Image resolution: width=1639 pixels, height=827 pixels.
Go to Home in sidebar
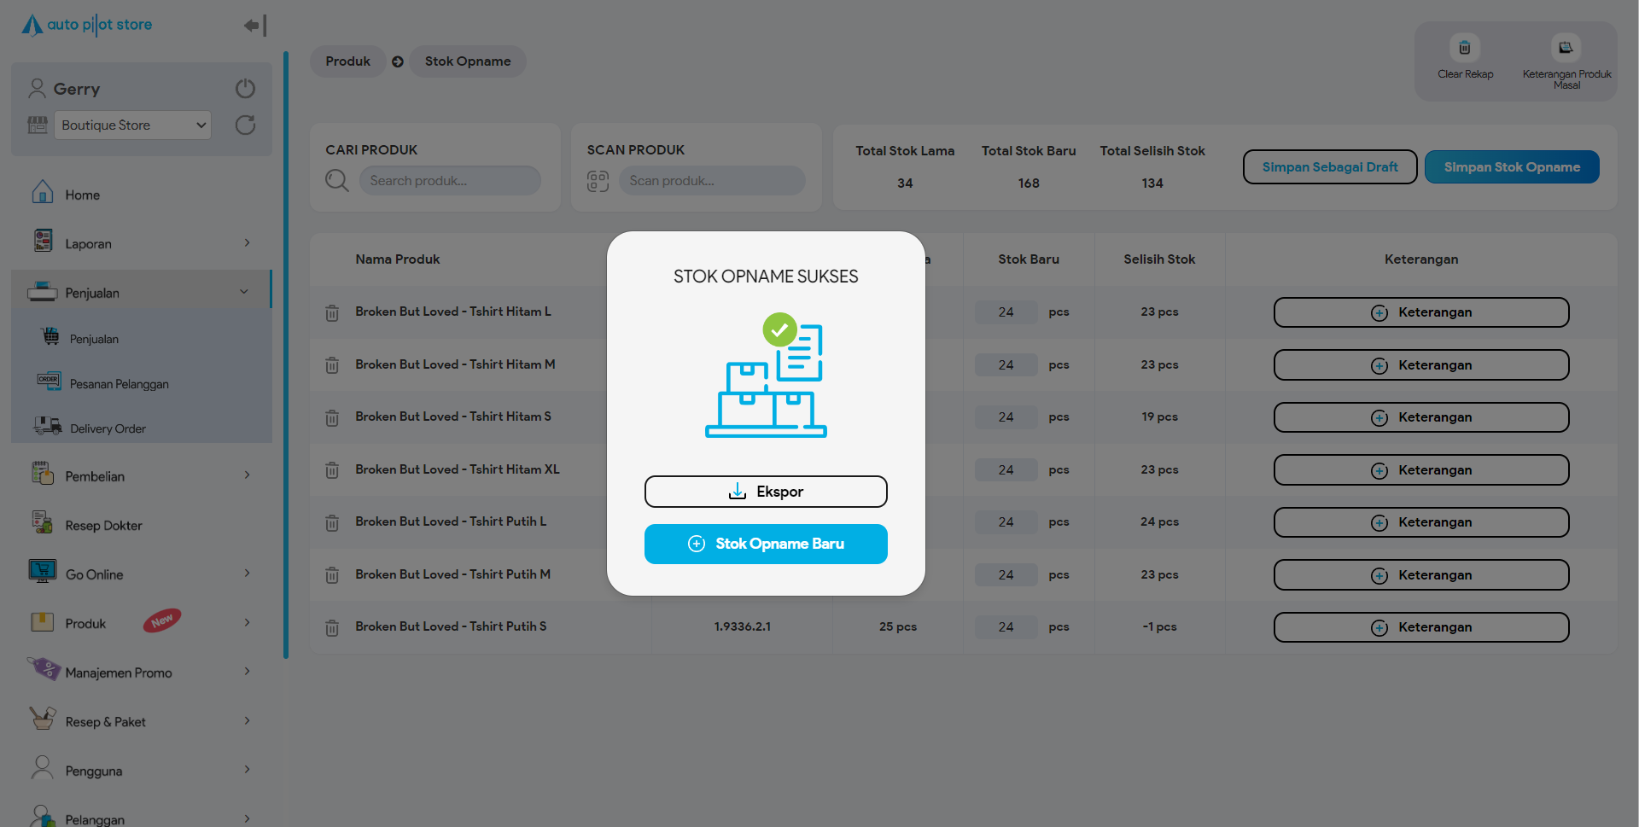coord(82,195)
